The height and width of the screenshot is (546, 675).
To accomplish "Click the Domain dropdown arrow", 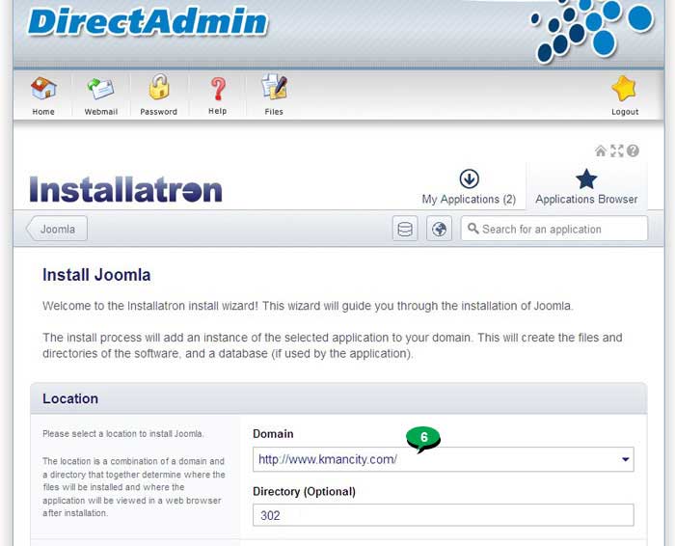I will 626,459.
